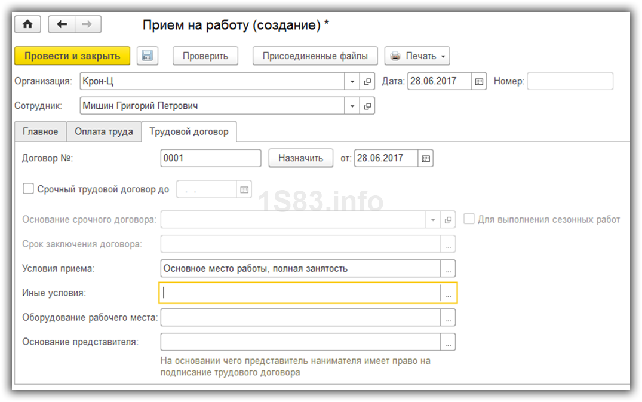Open Сотрудник record using the open-form icon
Image resolution: width=642 pixels, height=402 pixels.
coord(367,106)
